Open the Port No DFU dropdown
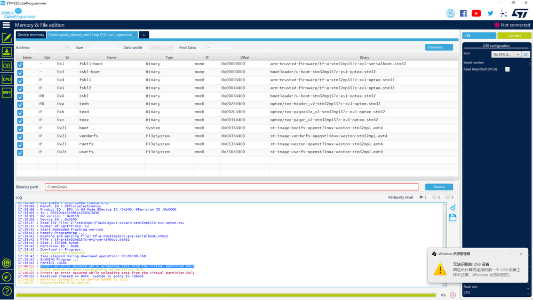 click(506, 54)
